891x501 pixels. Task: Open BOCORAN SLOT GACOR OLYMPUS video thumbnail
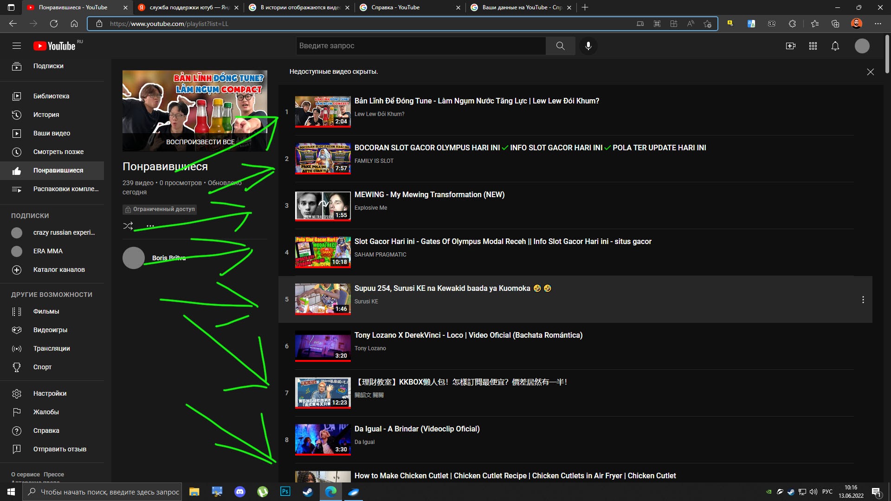pyautogui.click(x=323, y=159)
